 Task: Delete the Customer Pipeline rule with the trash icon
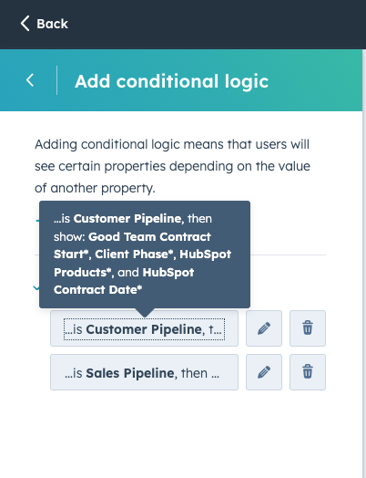pyautogui.click(x=308, y=328)
